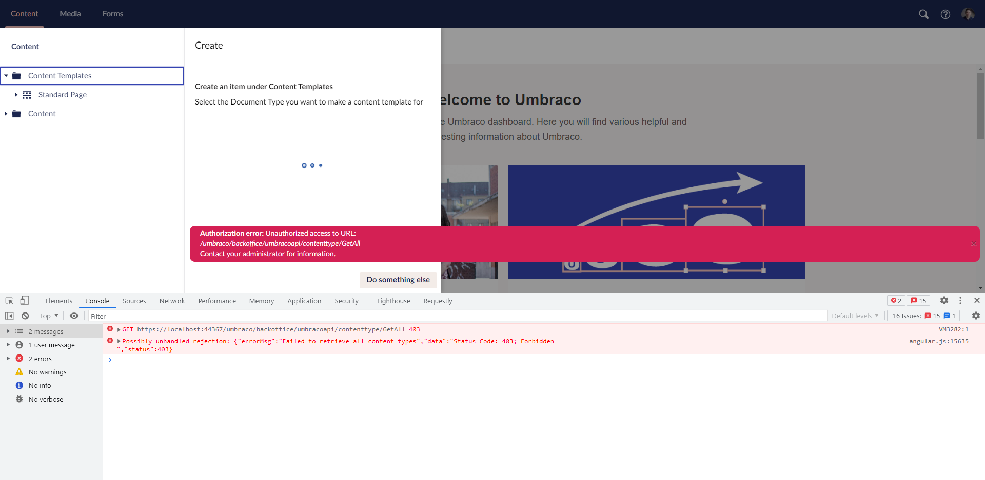Expand the Standard Page tree node arrow
The width and height of the screenshot is (985, 480).
[x=16, y=95]
